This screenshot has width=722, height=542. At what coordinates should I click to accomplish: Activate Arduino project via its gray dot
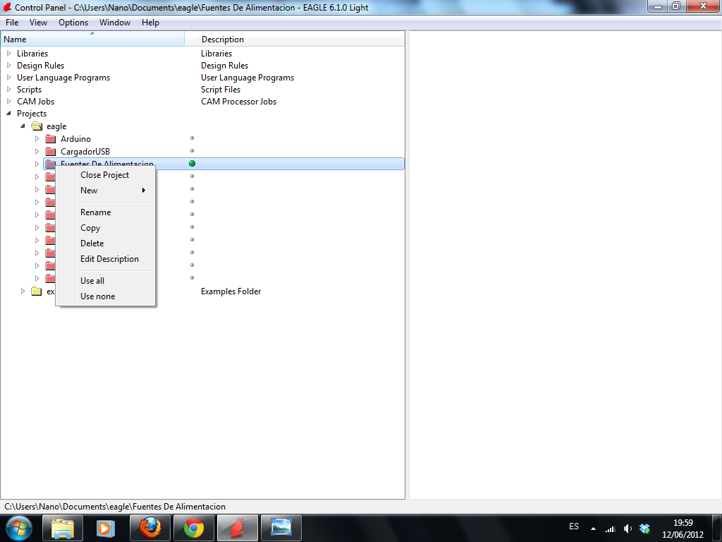point(192,138)
